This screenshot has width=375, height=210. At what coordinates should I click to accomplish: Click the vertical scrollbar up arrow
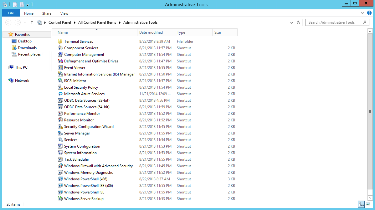370,32
